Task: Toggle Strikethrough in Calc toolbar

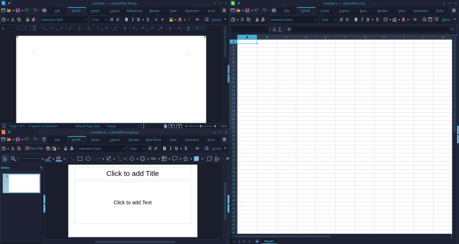Action: tap(377, 20)
